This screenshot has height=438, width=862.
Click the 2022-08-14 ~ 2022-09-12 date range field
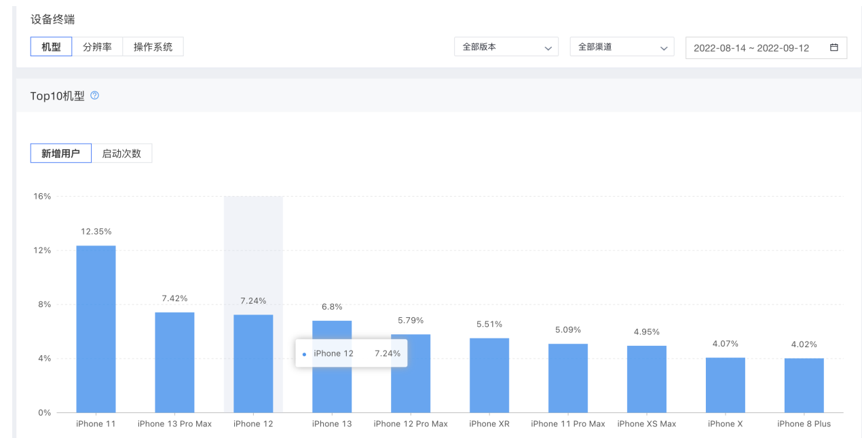tap(766, 48)
